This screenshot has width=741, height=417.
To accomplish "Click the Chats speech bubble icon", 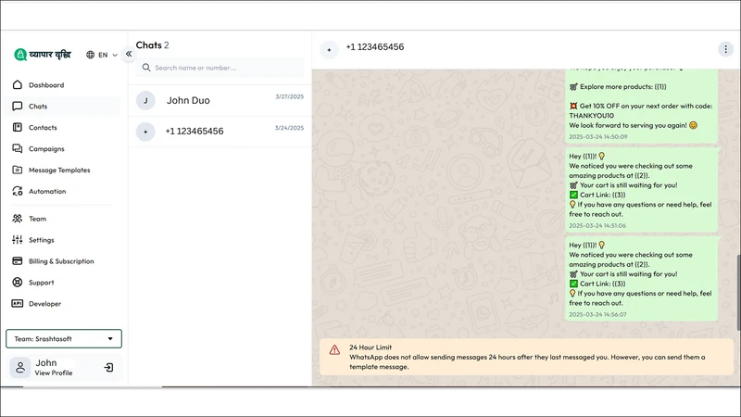I will click(x=18, y=106).
